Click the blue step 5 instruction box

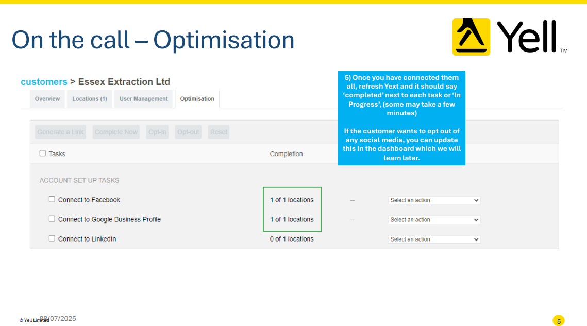[x=401, y=118]
